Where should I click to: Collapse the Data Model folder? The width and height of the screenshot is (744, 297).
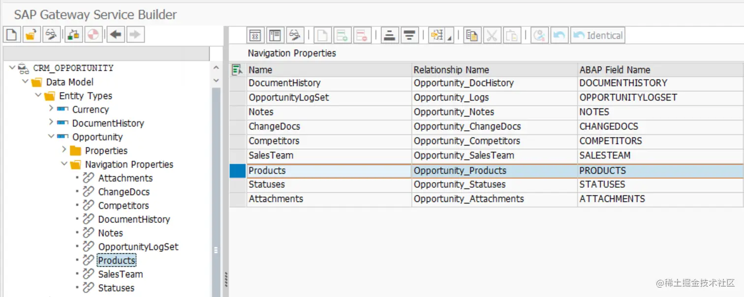click(25, 81)
